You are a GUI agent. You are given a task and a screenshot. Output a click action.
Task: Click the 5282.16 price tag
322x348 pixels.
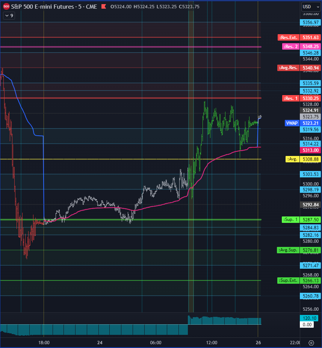310,235
